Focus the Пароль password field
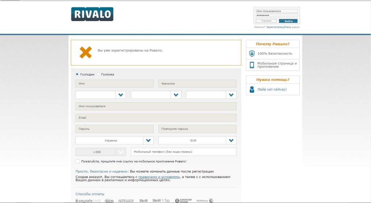Viewport: 371px width, 203px height. [x=114, y=129]
